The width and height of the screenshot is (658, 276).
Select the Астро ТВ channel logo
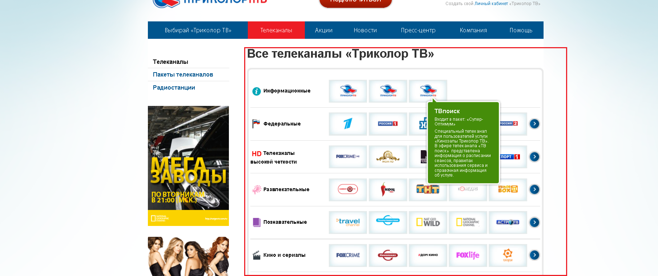coord(508,222)
